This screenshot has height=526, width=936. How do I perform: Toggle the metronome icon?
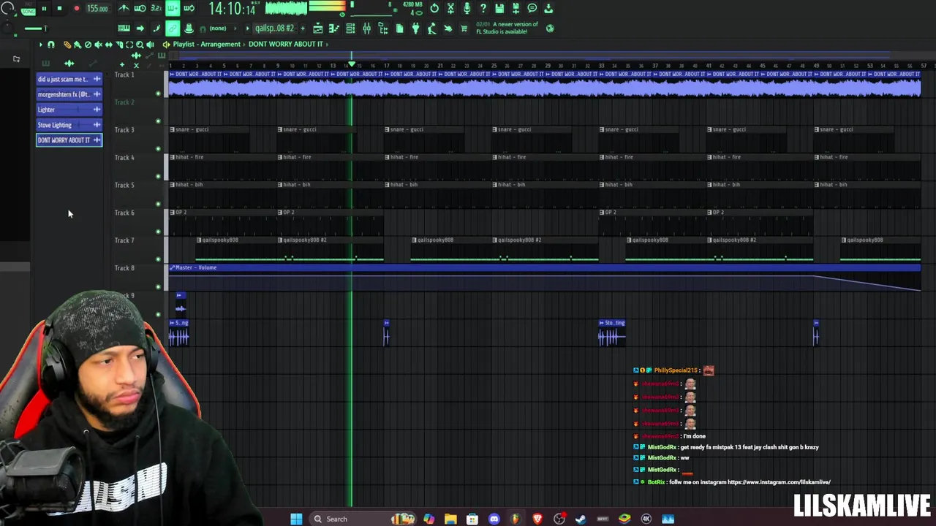[124, 9]
